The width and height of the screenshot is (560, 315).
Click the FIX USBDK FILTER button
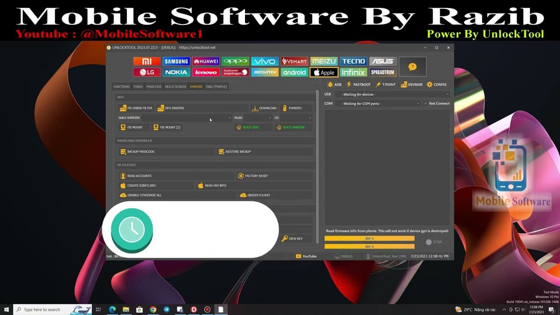(x=136, y=108)
